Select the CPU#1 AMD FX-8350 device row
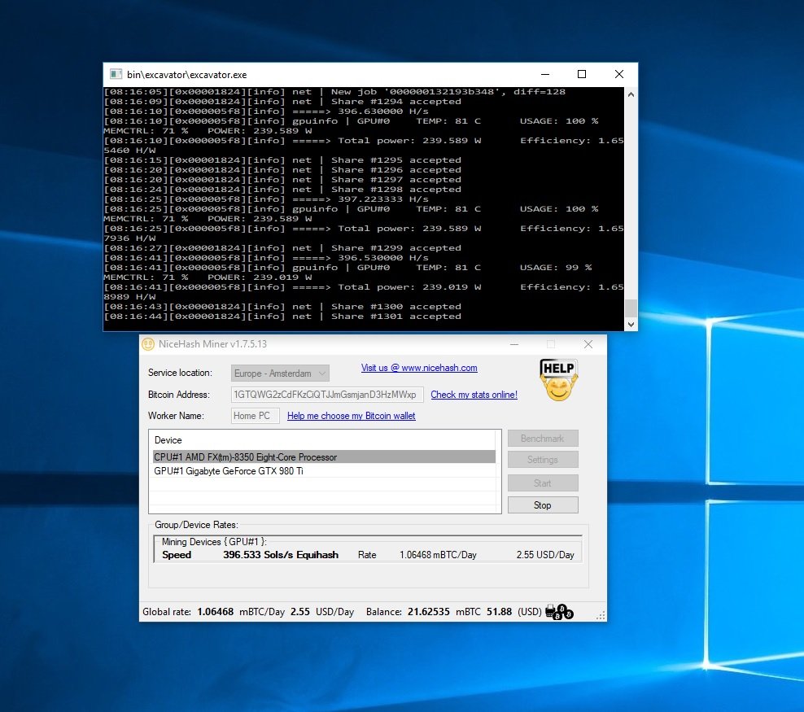Screen dimensions: 804x712 (x=324, y=456)
